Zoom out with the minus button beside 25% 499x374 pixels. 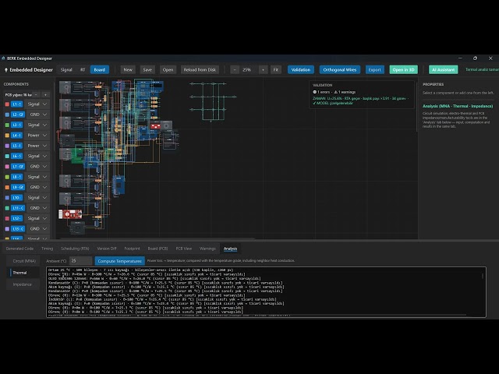click(235, 69)
